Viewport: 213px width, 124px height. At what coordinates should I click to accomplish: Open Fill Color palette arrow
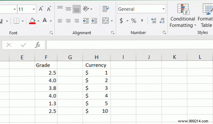38,21
